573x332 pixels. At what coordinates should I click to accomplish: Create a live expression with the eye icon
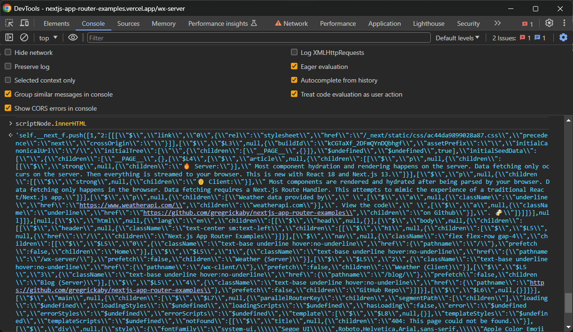point(73,38)
